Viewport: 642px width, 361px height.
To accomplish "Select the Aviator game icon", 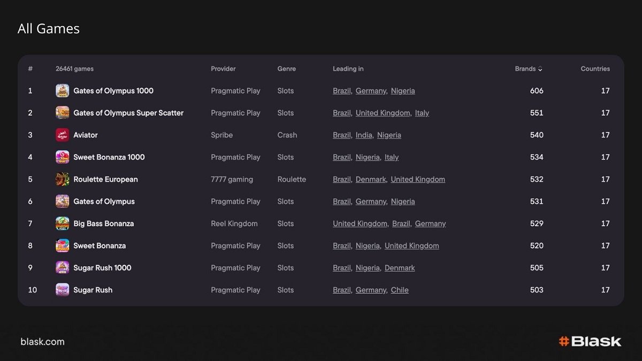I will coord(63,135).
